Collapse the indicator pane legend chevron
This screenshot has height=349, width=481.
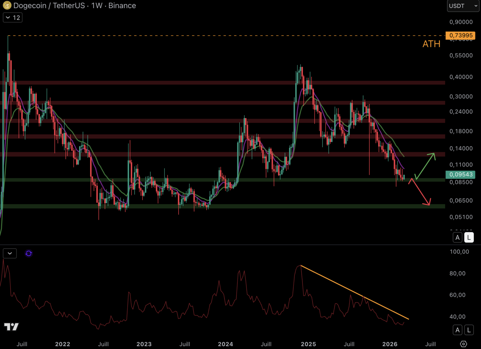coord(10,253)
